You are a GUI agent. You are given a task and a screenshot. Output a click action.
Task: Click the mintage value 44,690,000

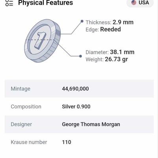(x=75, y=89)
